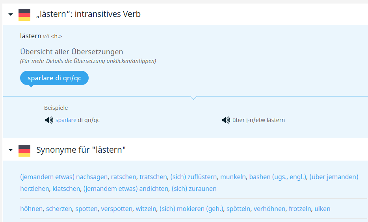
Task: Open the "sparlare" link under Beispiele
Action: point(66,120)
